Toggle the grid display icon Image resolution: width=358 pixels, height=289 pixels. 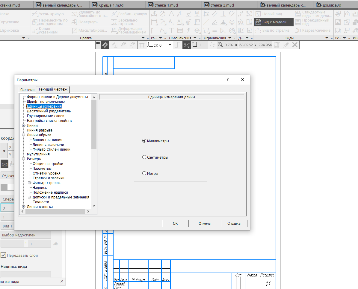(142, 45)
